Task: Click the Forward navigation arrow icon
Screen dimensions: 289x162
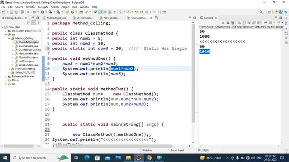Action: (154, 12)
